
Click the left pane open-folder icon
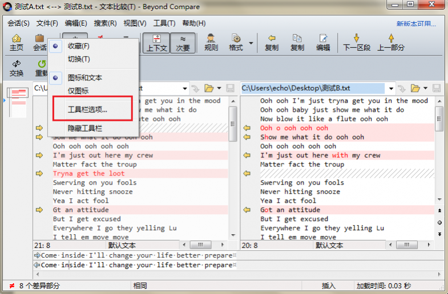(209, 88)
